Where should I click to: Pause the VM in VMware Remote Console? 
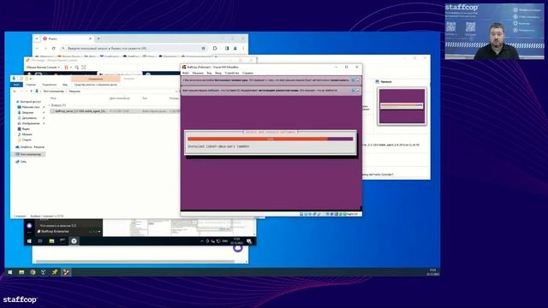[x=66, y=67]
